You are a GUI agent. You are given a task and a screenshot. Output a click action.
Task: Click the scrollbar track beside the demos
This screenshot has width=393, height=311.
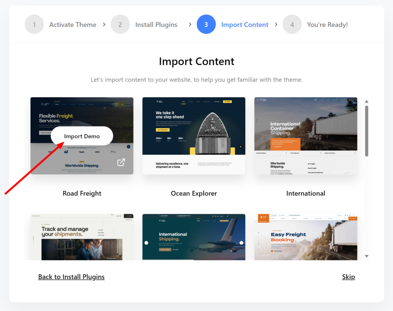pyautogui.click(x=367, y=184)
